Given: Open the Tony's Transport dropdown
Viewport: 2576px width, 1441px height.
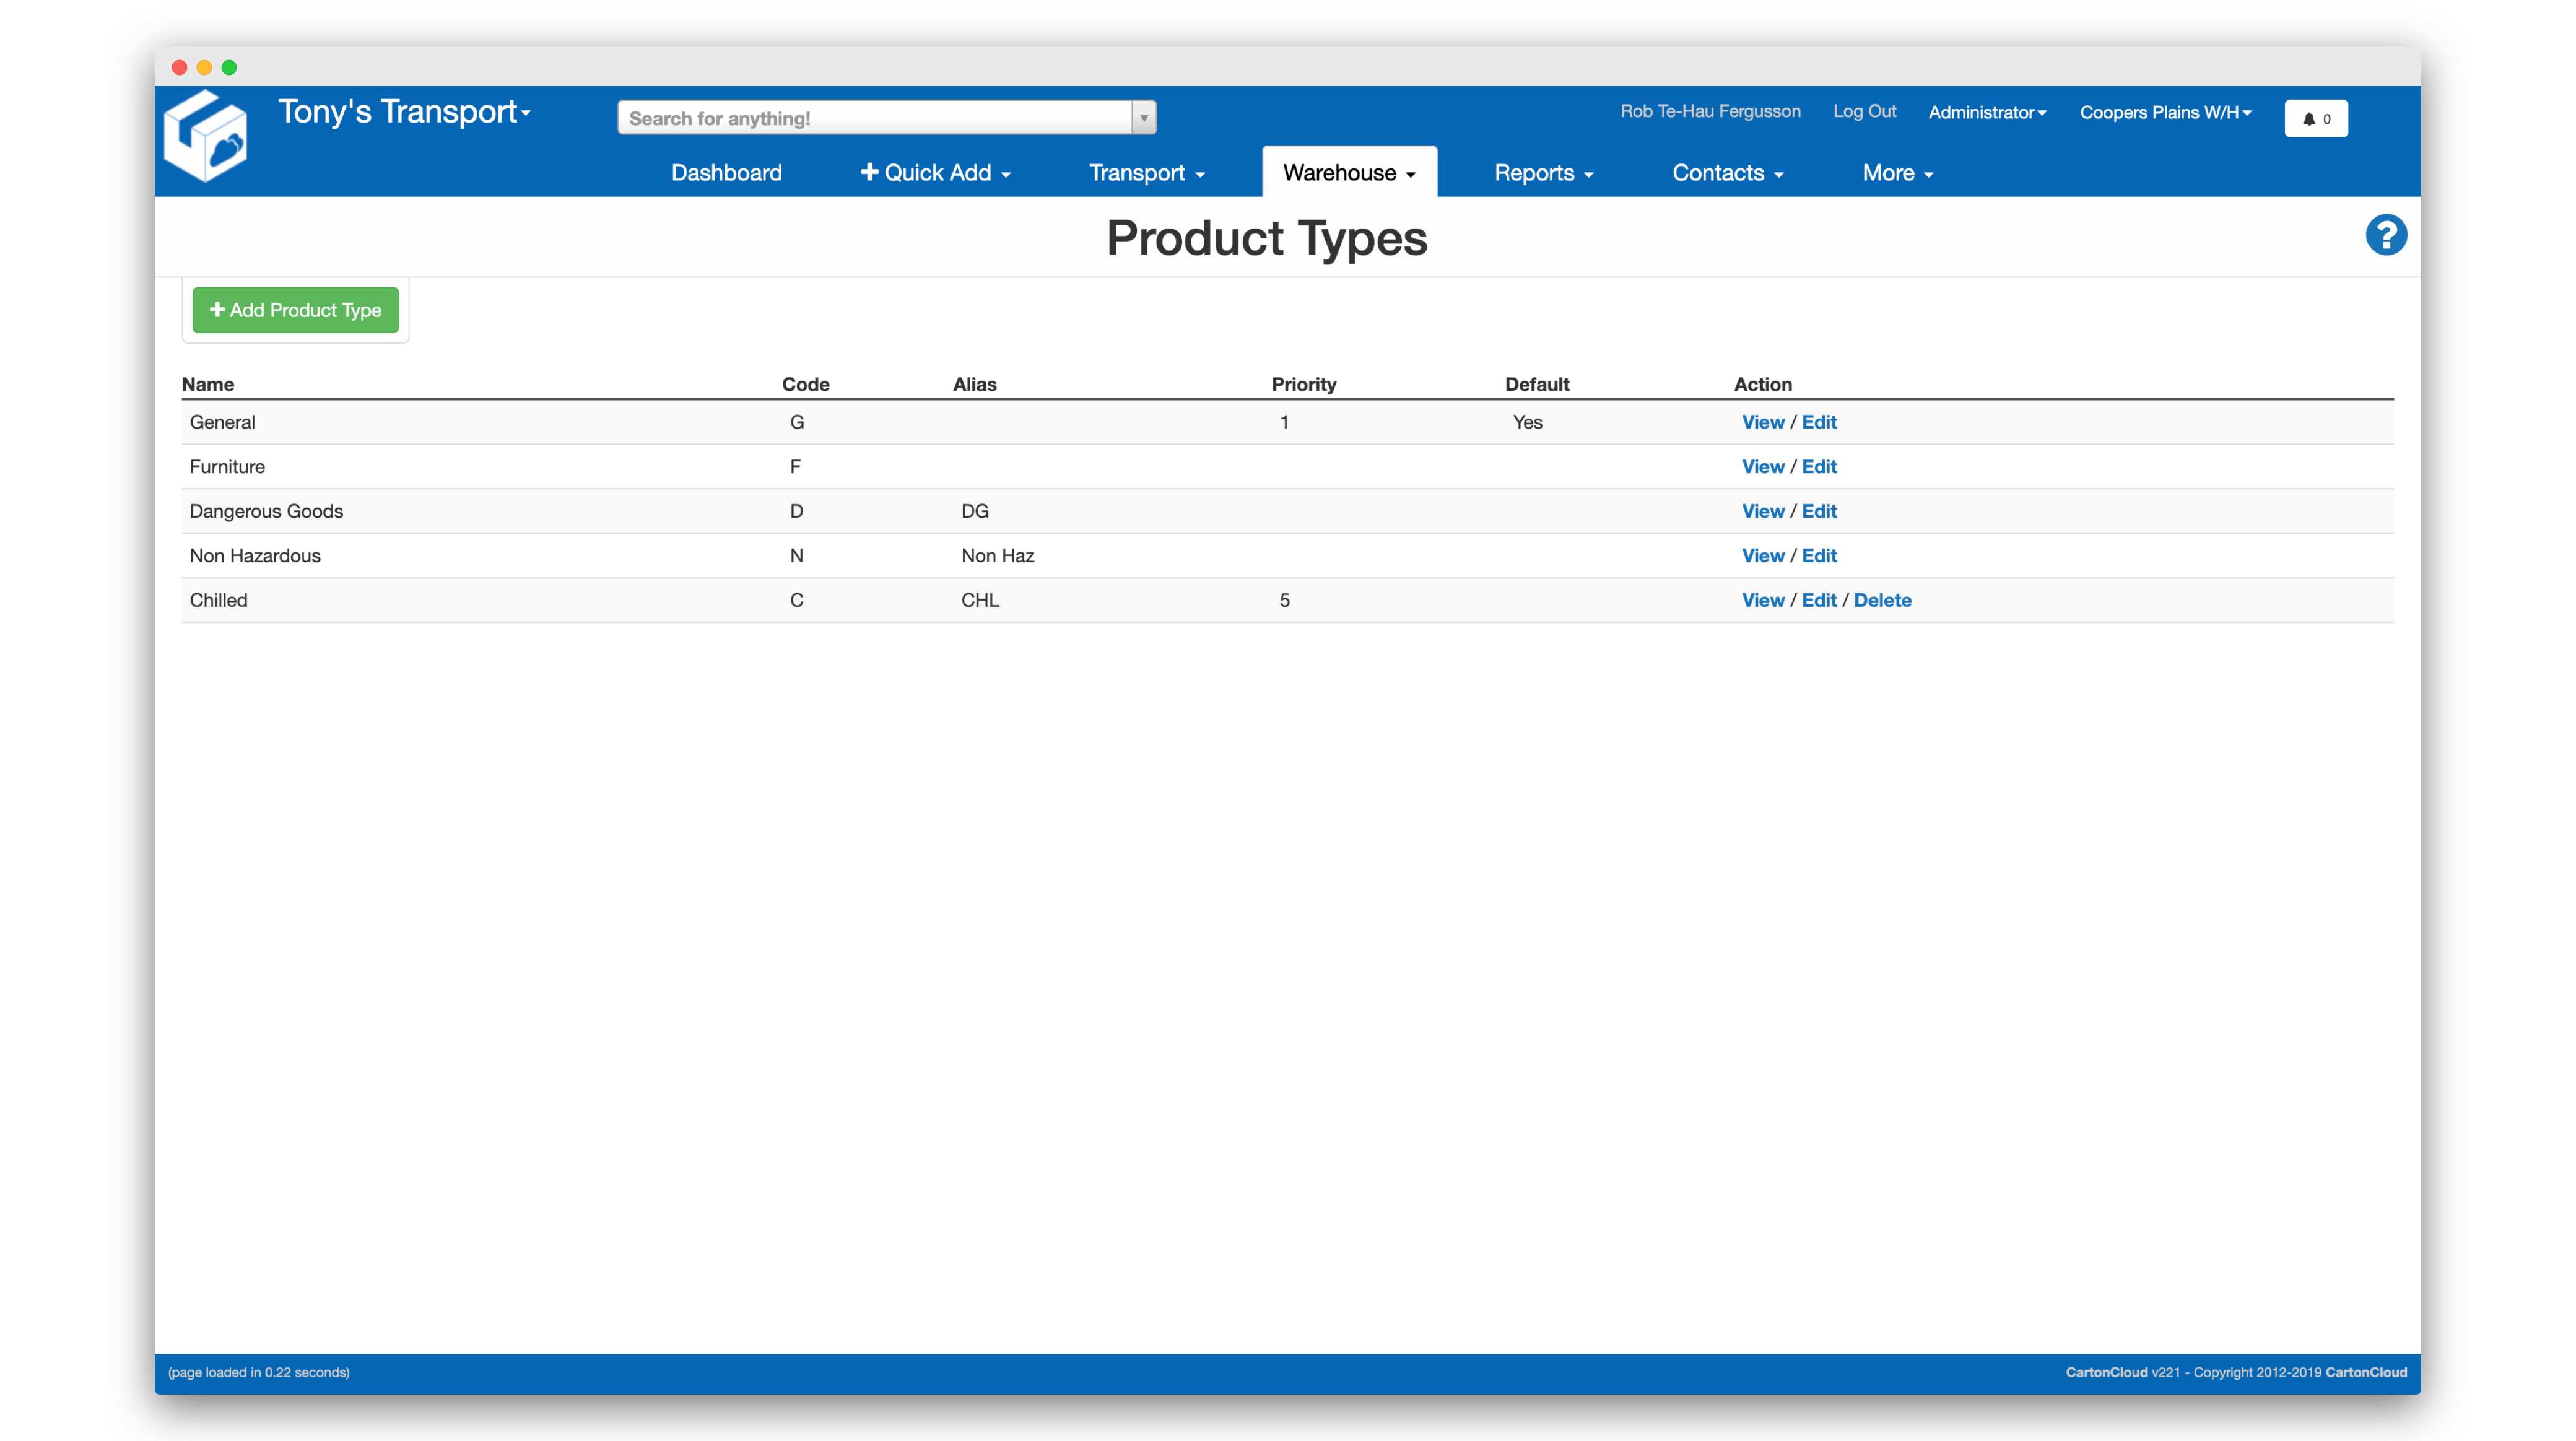Looking at the screenshot, I should pos(404,112).
